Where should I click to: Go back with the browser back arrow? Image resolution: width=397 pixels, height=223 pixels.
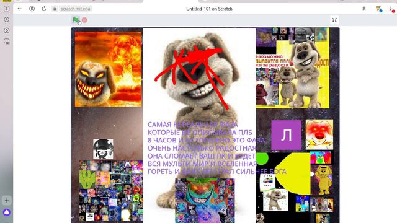(20, 9)
